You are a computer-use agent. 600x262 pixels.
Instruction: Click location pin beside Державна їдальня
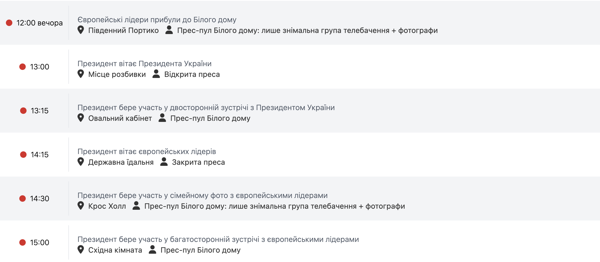pyautogui.click(x=81, y=162)
